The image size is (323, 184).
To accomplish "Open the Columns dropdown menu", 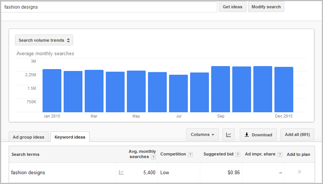I will (x=202, y=135).
